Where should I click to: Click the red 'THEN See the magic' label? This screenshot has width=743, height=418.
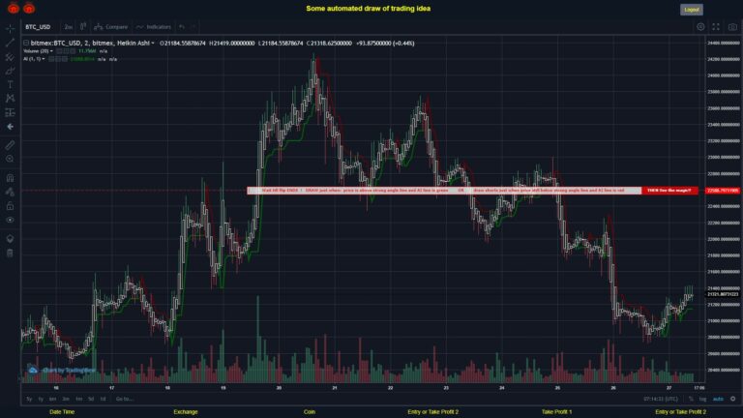[669, 191]
